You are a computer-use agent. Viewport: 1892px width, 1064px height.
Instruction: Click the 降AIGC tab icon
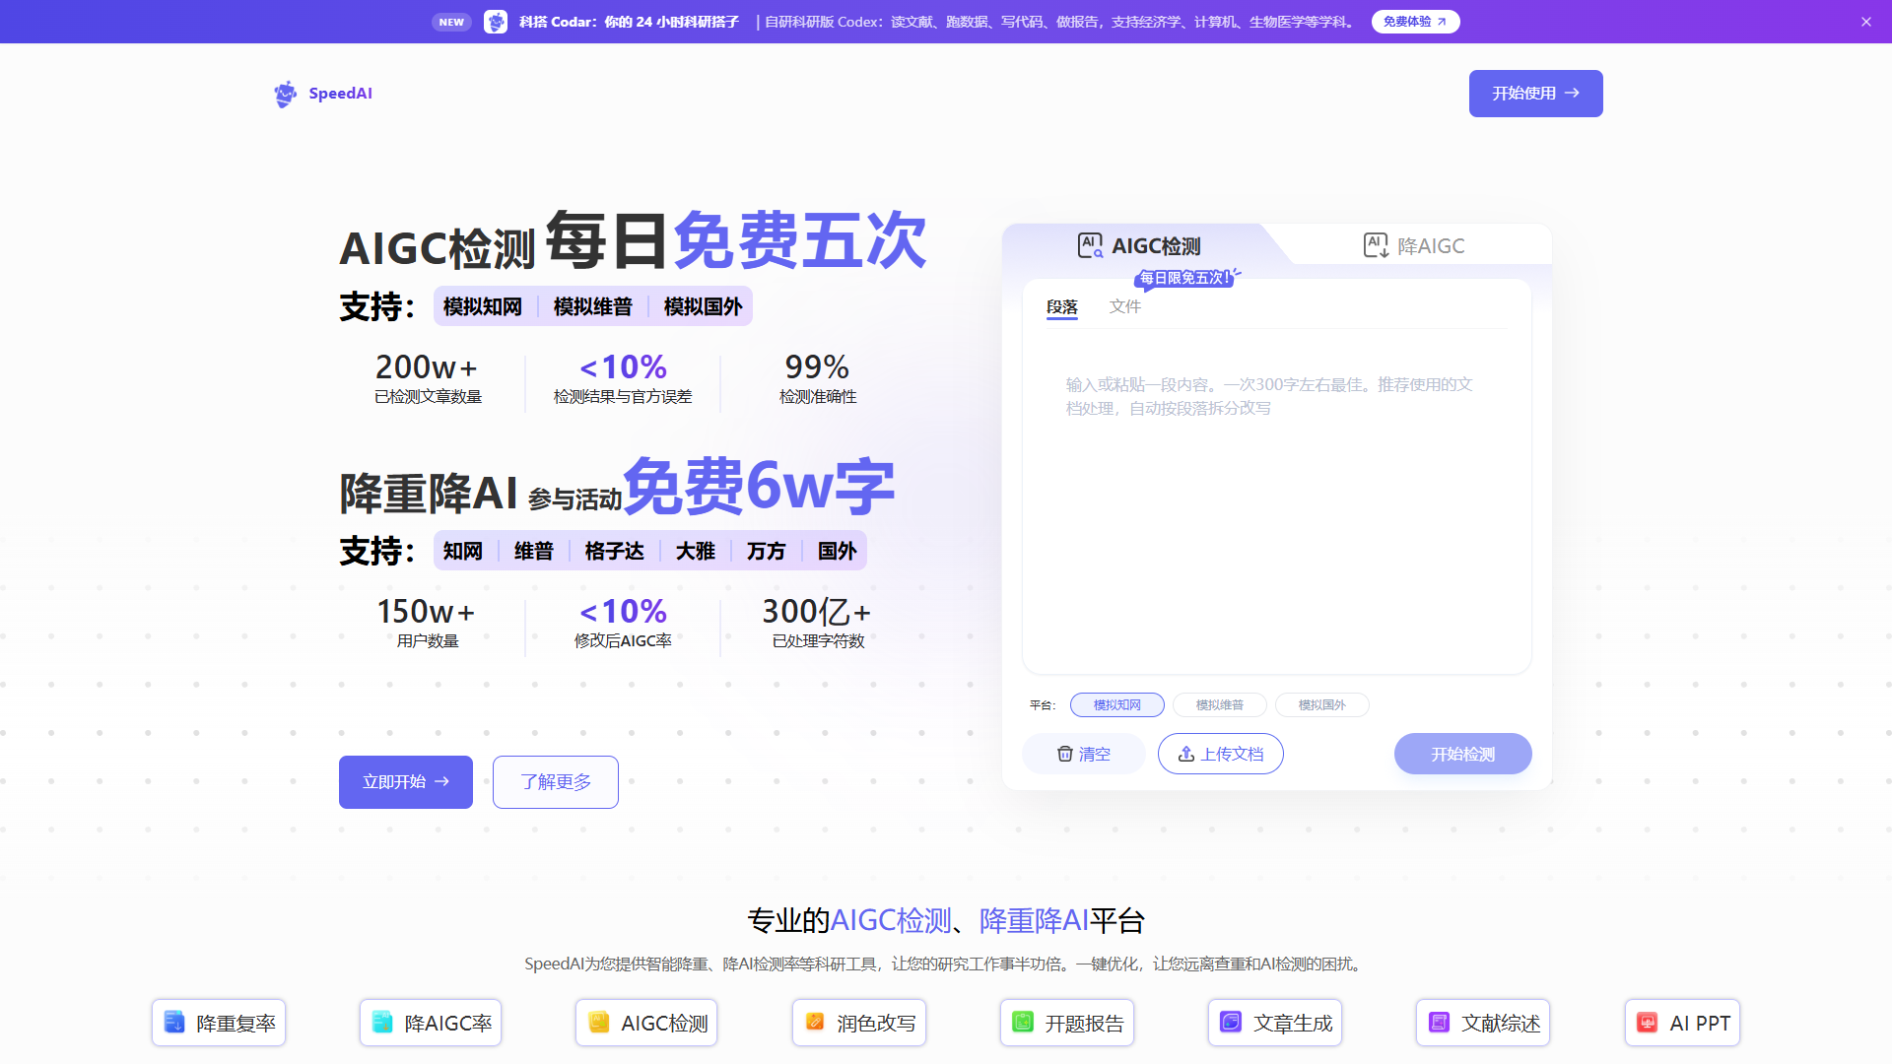pyautogui.click(x=1376, y=245)
